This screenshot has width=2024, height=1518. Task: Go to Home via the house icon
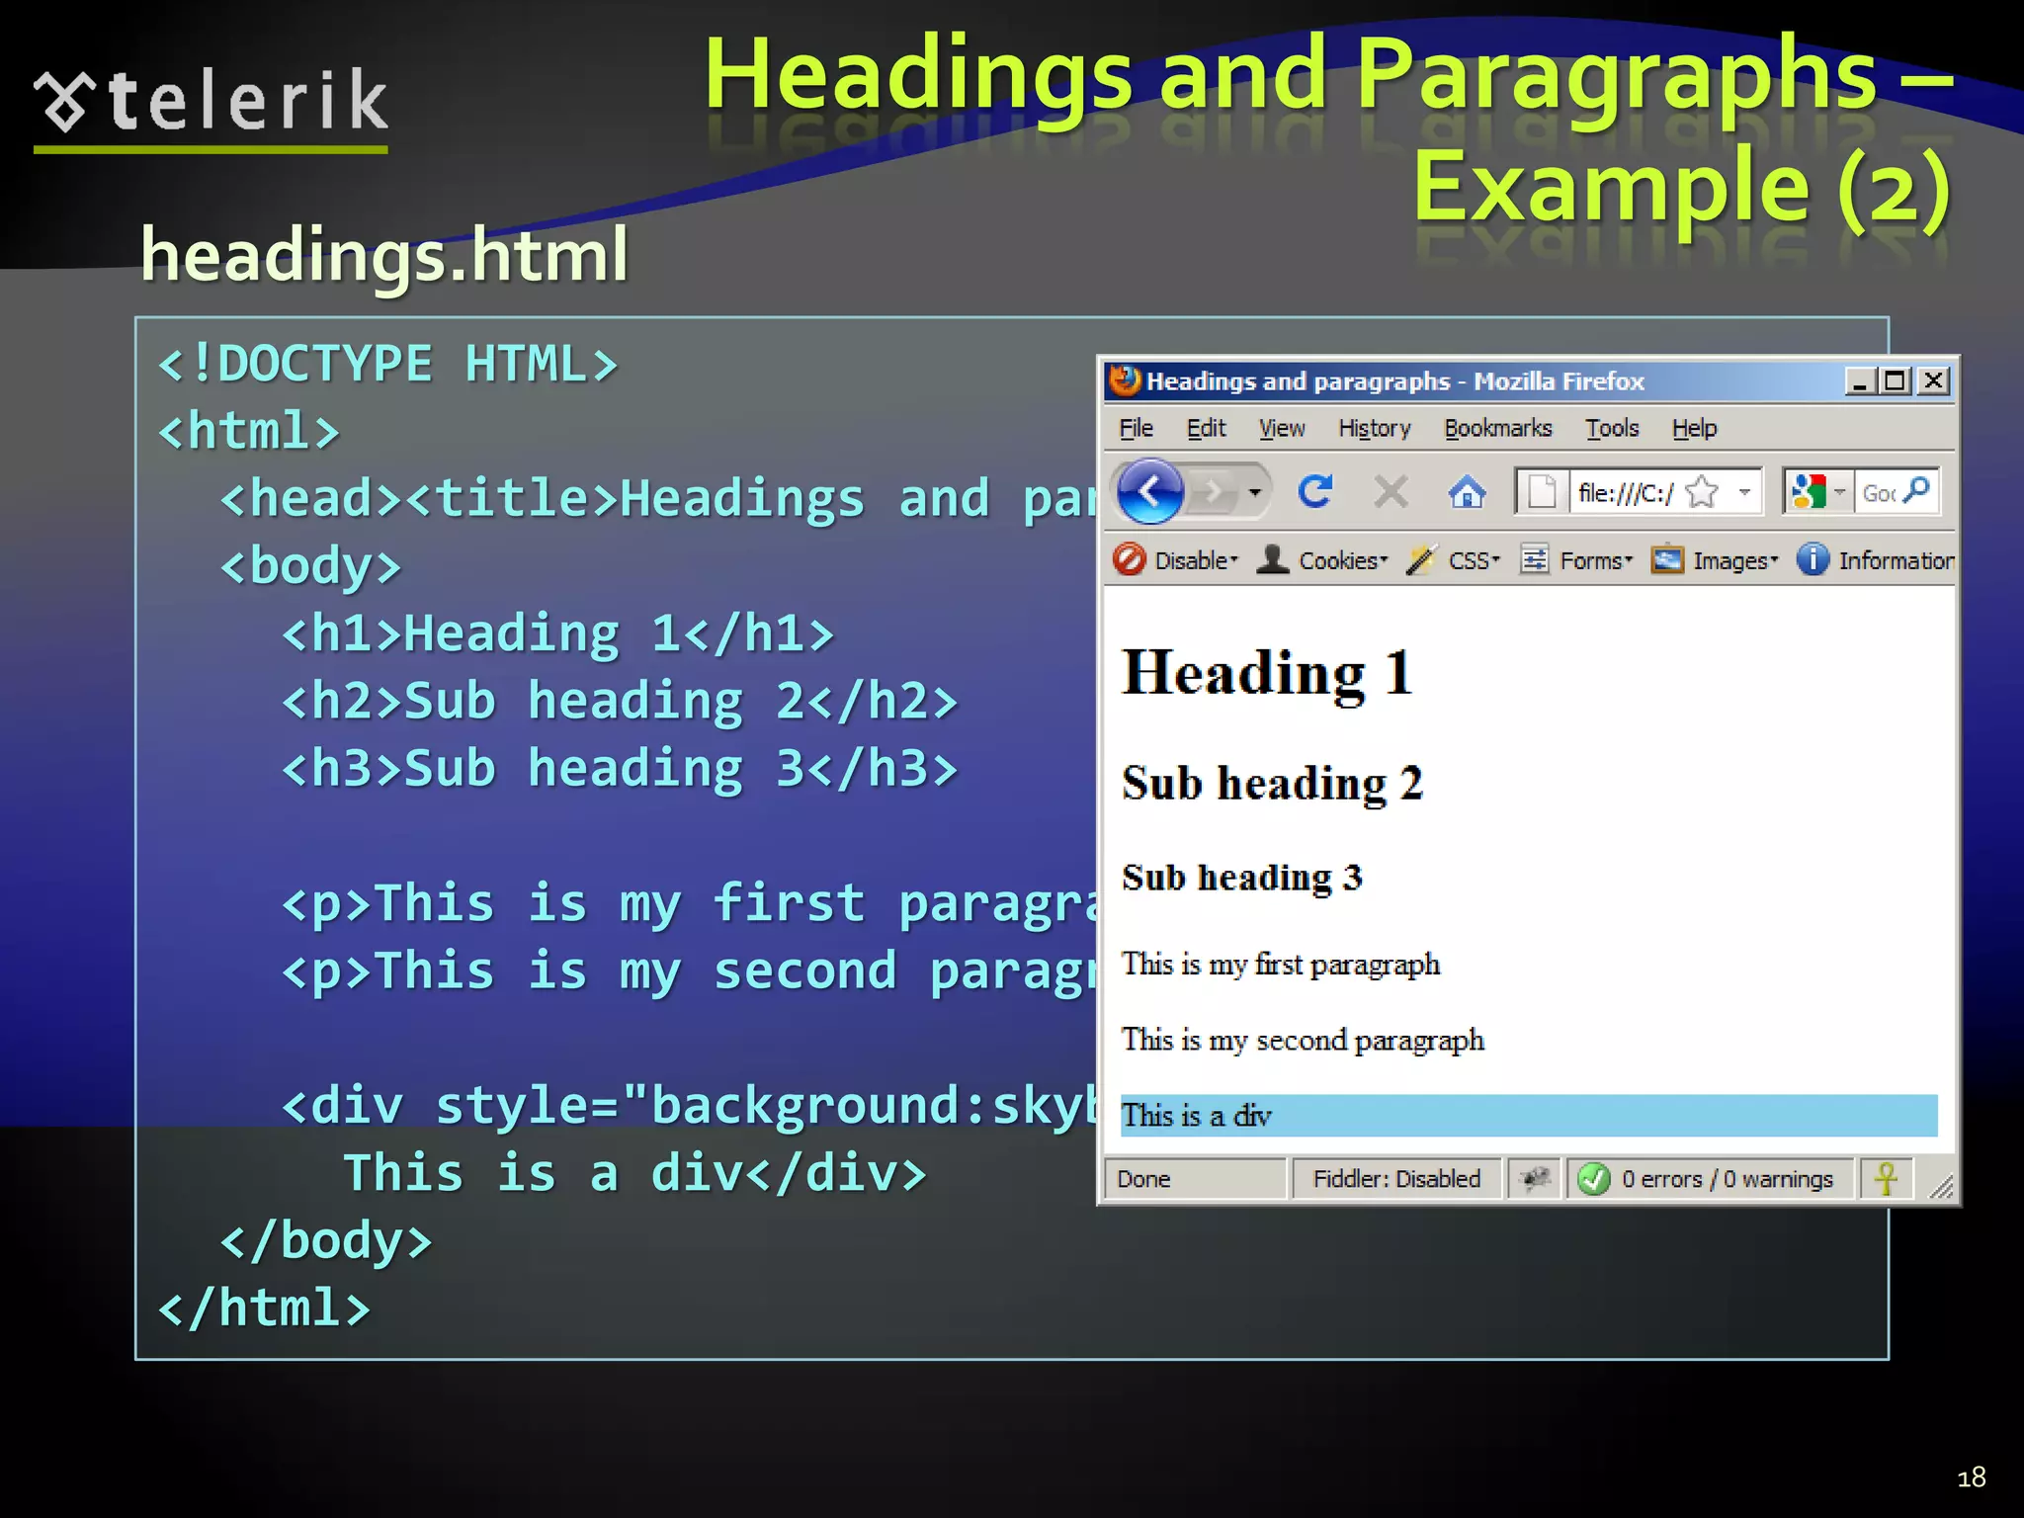[x=1467, y=491]
